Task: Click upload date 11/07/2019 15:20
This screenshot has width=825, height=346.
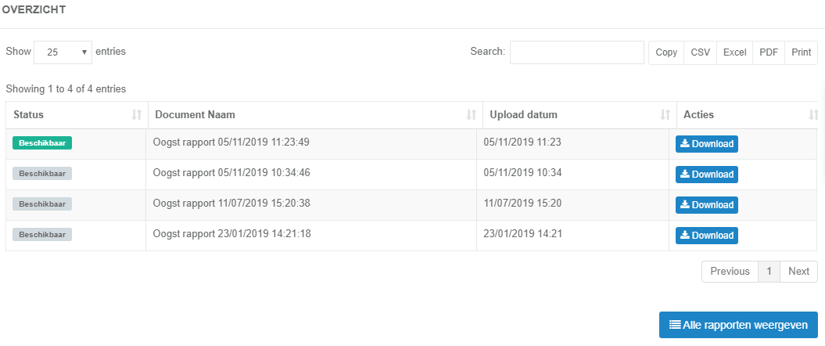Action: coord(522,204)
